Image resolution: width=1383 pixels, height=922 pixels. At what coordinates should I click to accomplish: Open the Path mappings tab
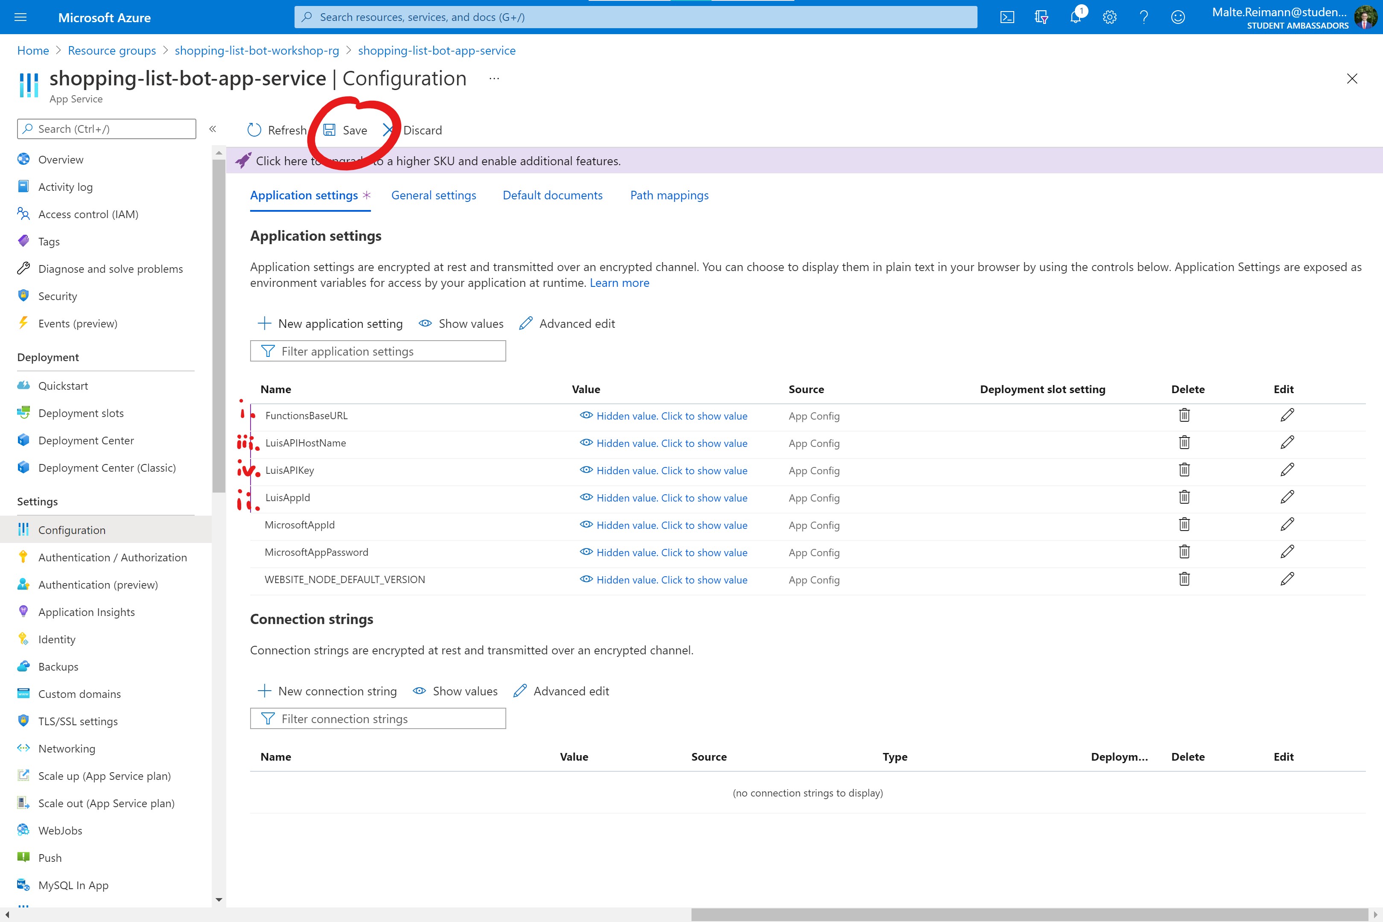coord(669,195)
